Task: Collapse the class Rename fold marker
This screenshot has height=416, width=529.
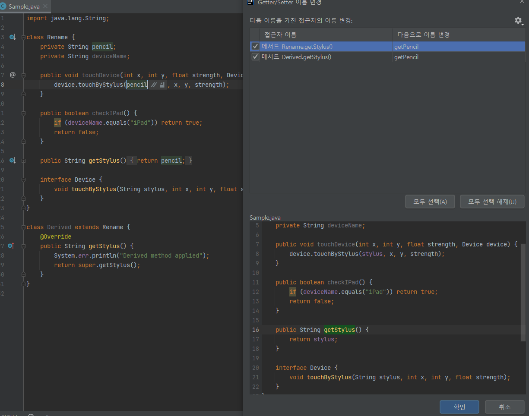Action: pyautogui.click(x=24, y=38)
